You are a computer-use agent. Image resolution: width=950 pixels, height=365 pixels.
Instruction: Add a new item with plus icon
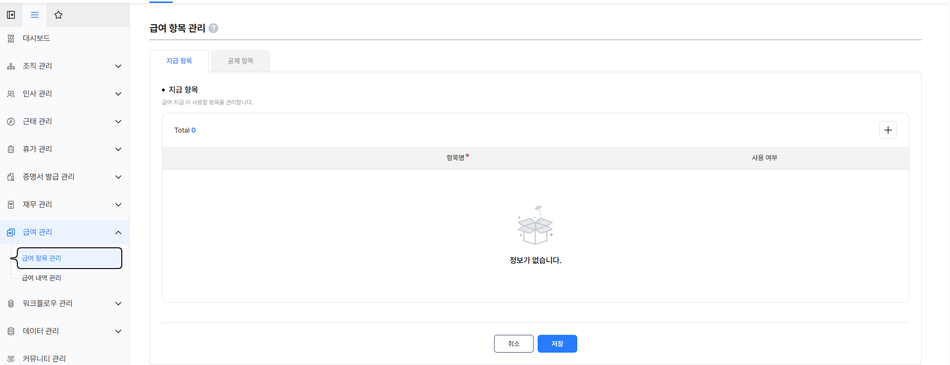point(888,130)
